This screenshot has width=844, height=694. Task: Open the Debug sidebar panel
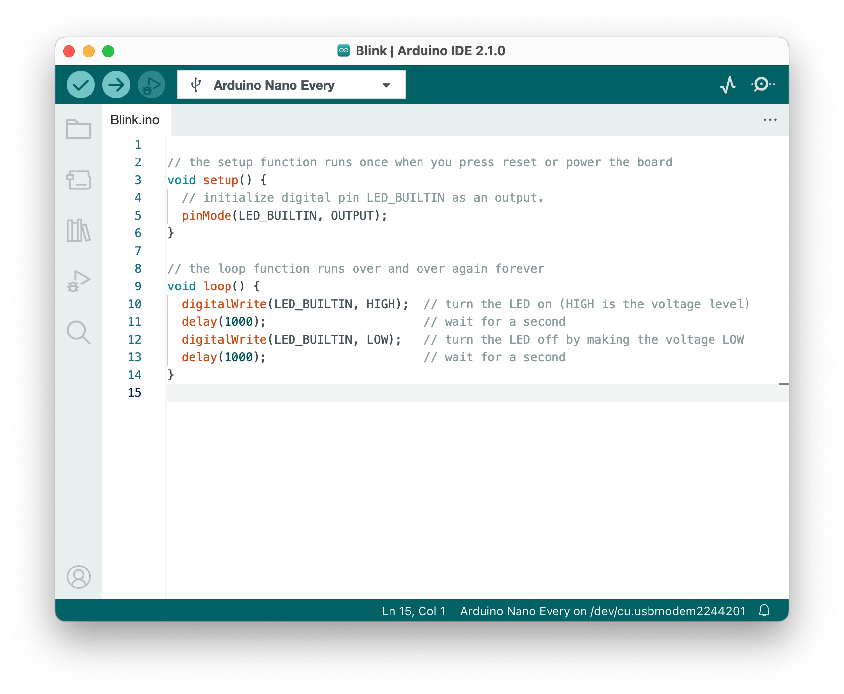[79, 282]
